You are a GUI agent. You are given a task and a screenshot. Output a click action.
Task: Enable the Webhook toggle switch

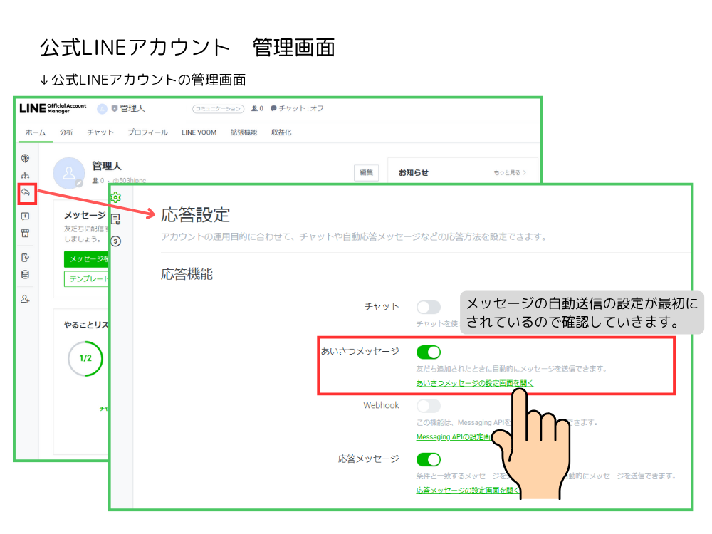(429, 406)
